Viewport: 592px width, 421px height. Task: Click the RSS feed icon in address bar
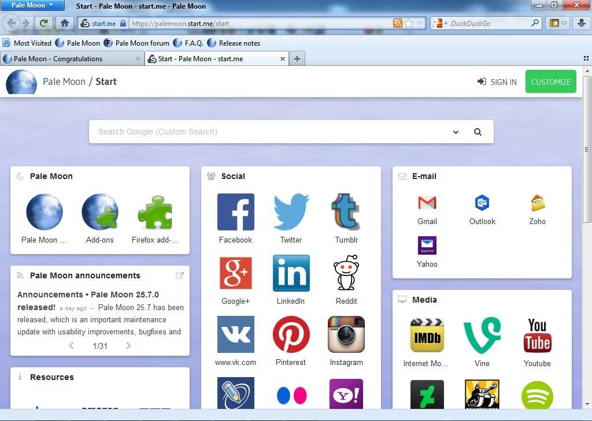pyautogui.click(x=398, y=23)
